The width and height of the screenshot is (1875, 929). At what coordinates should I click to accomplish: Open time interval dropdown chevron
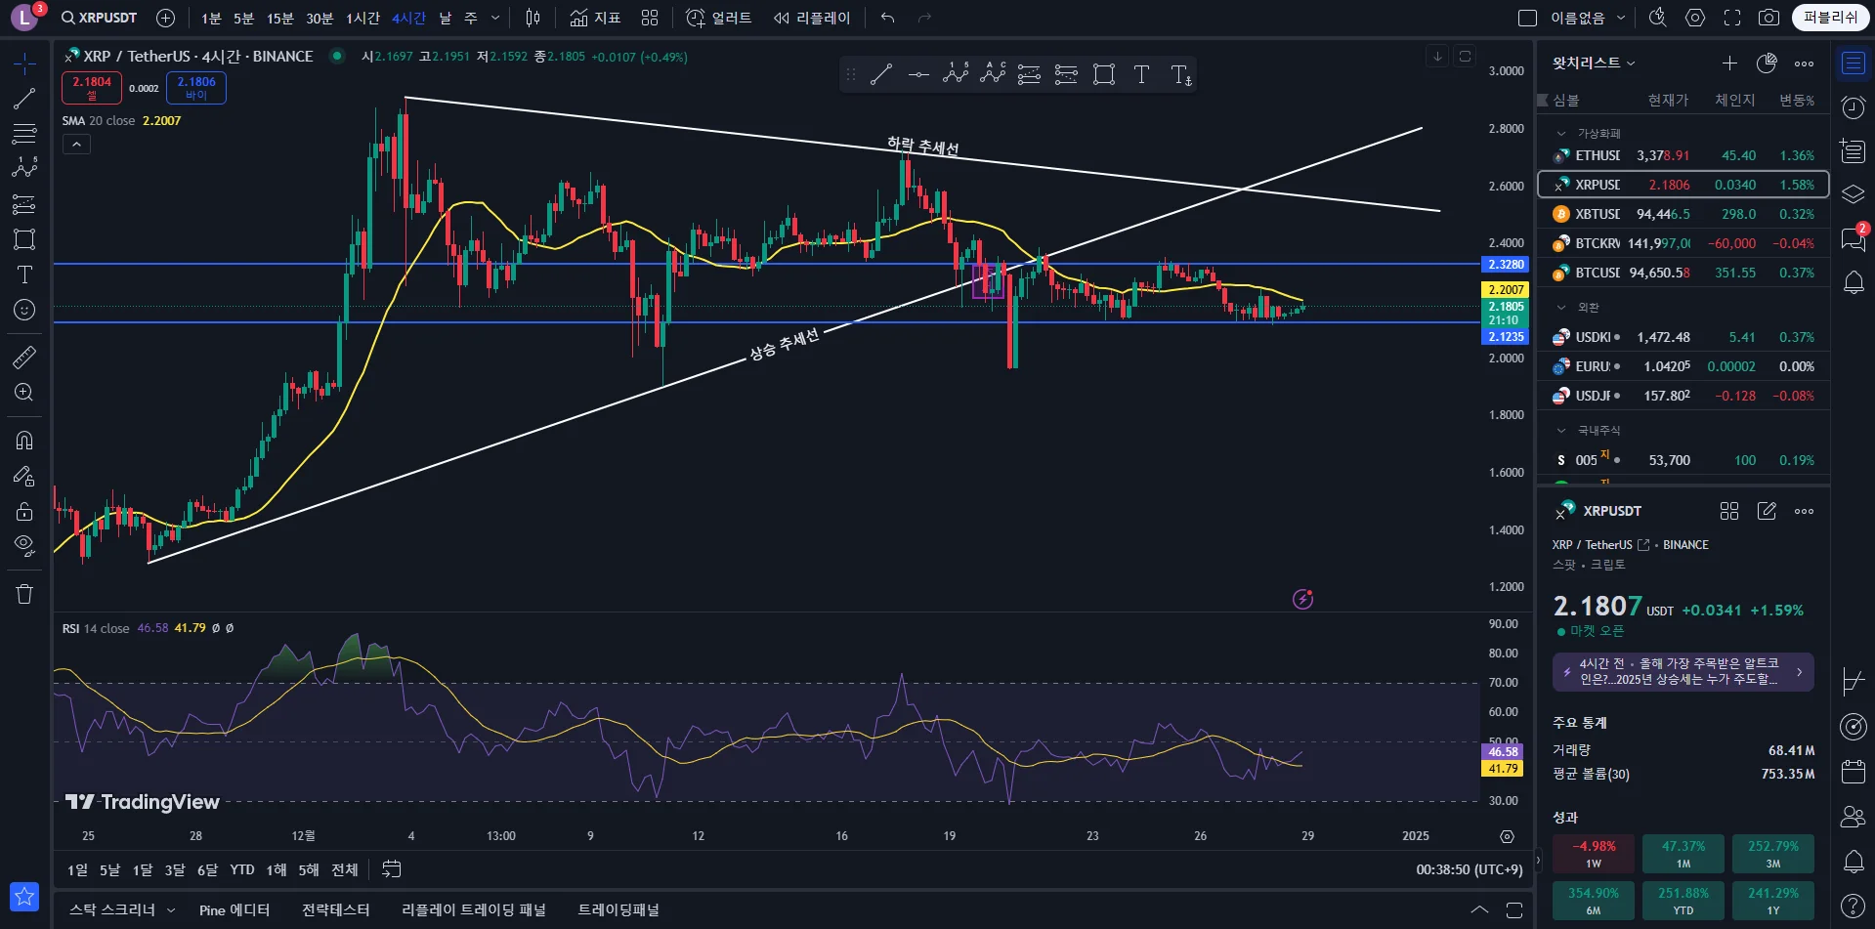coord(495,18)
